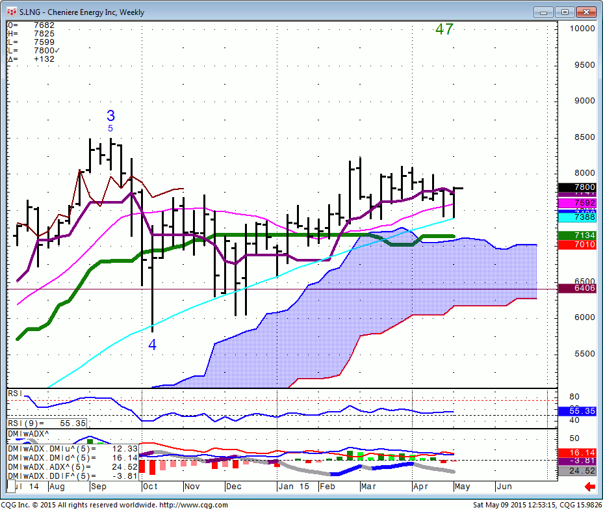Click the Δ= +132 change value

coord(31,59)
